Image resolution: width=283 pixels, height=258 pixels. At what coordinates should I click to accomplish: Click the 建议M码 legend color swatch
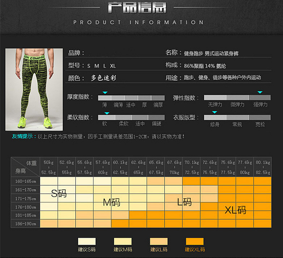point(123,241)
